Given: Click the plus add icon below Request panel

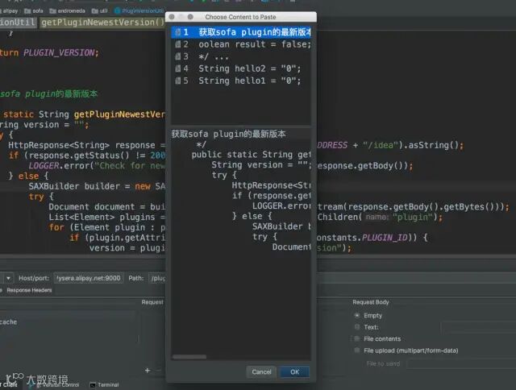Looking at the screenshot, I should coord(148,371).
